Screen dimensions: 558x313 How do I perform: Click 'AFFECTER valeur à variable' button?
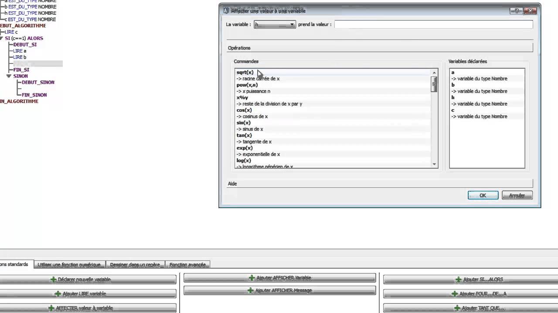[87, 308]
